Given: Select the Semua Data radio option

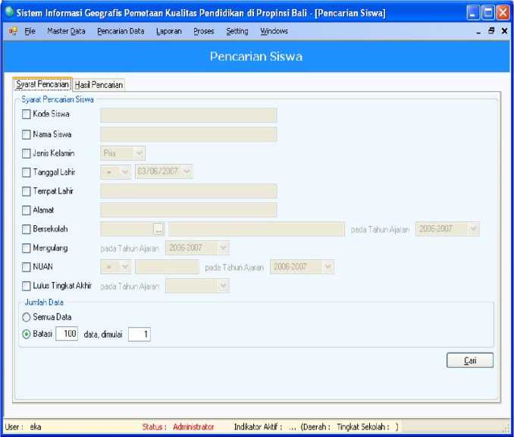Looking at the screenshot, I should point(27,317).
